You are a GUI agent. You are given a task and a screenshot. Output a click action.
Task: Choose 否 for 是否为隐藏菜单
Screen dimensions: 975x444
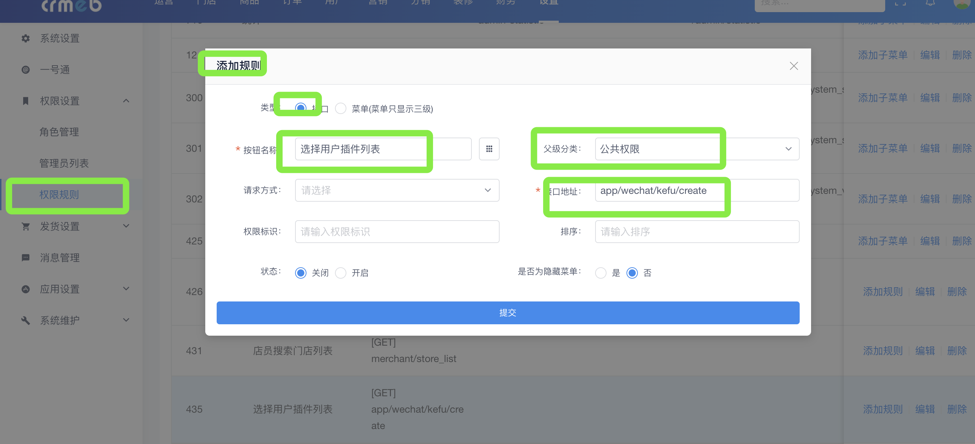632,273
